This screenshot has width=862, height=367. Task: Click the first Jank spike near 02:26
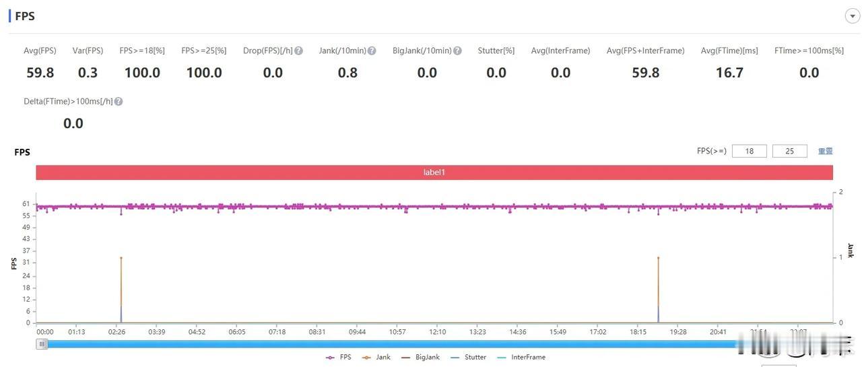121,290
